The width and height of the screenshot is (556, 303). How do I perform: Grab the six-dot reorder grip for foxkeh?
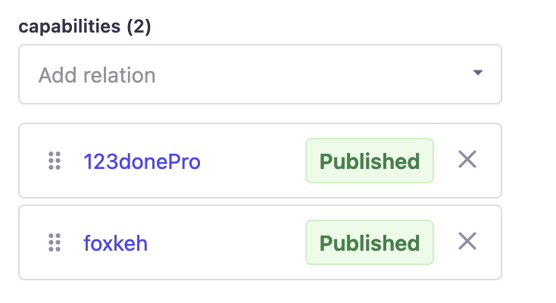55,242
